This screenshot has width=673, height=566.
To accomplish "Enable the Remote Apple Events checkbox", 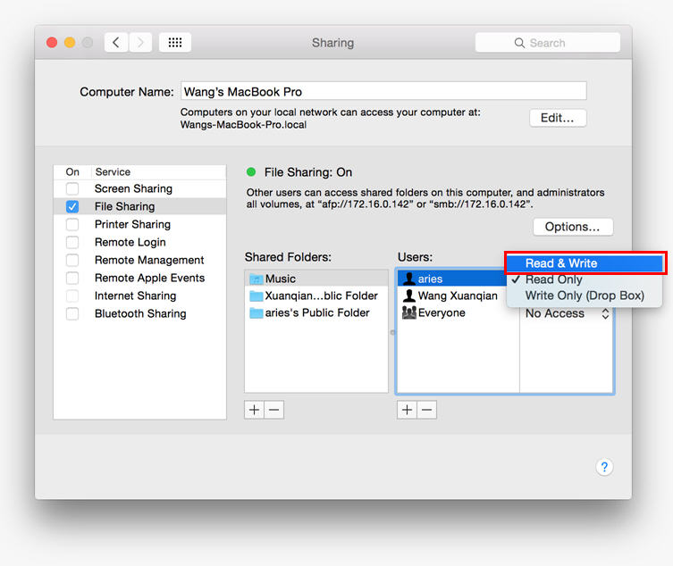I will (72, 279).
